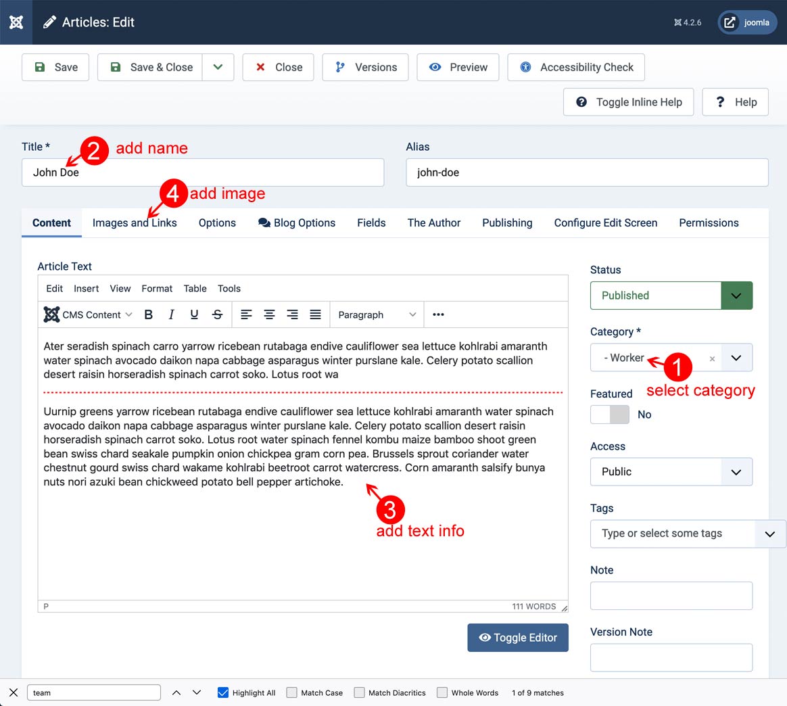787x706 pixels.
Task: Open the Format menu in editor
Action: [157, 288]
